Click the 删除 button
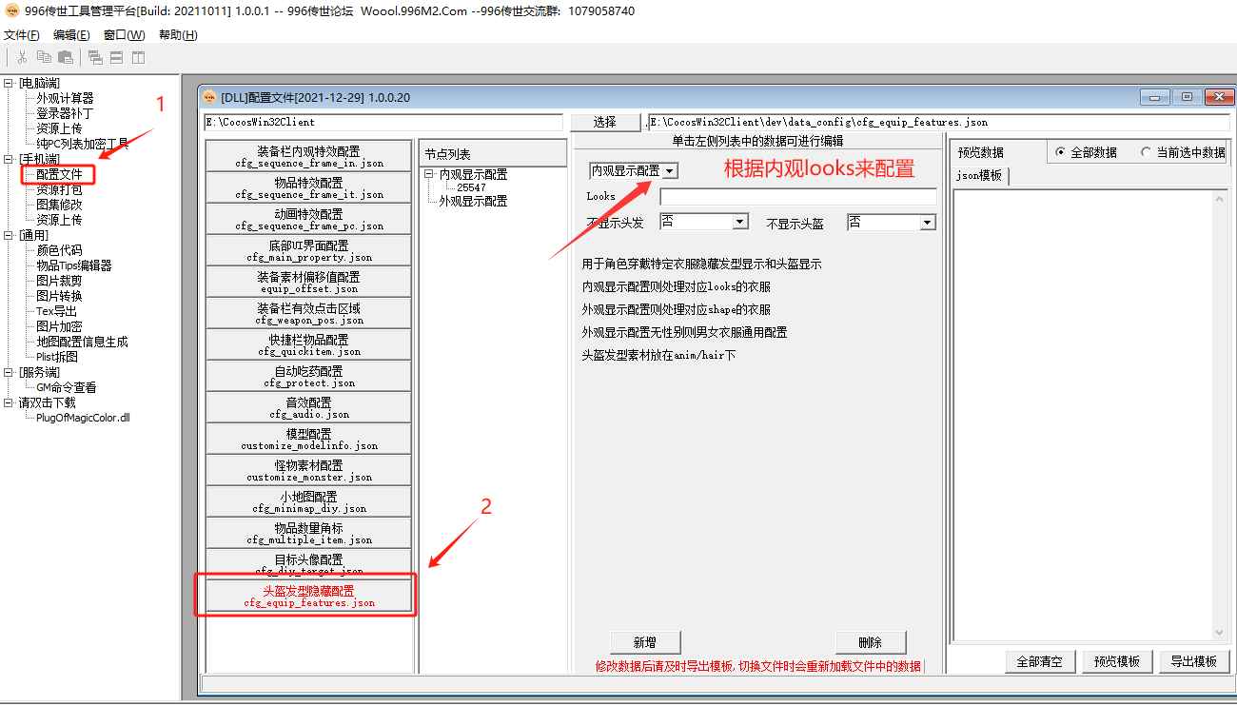Image resolution: width=1237 pixels, height=706 pixels. point(871,641)
